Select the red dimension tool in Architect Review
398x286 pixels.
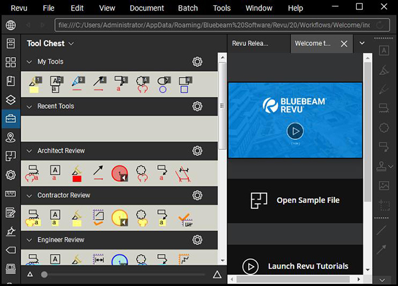pos(183,174)
